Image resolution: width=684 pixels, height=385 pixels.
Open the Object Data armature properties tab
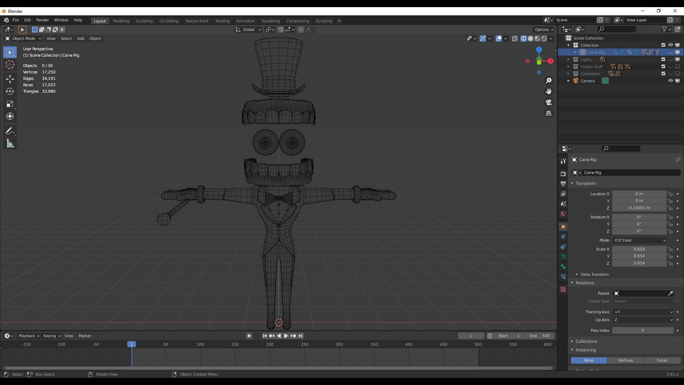pyautogui.click(x=563, y=257)
